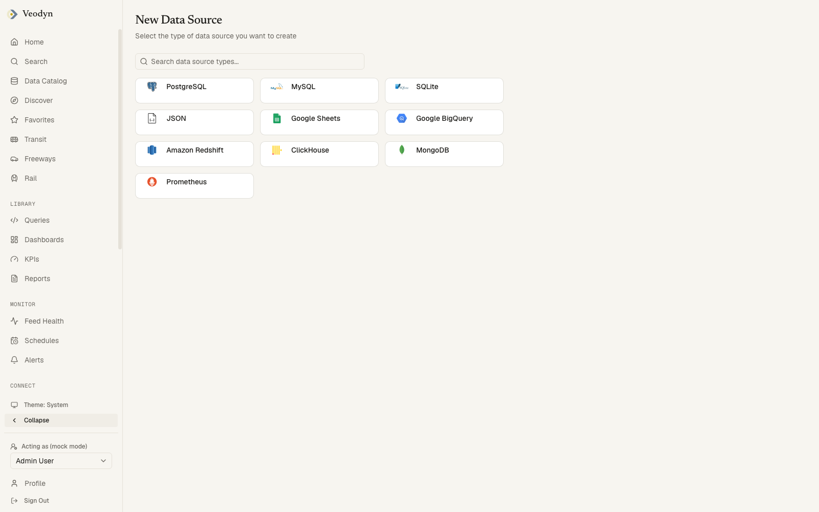
Task: Click the Feed Health pulse icon
Action: click(14, 321)
